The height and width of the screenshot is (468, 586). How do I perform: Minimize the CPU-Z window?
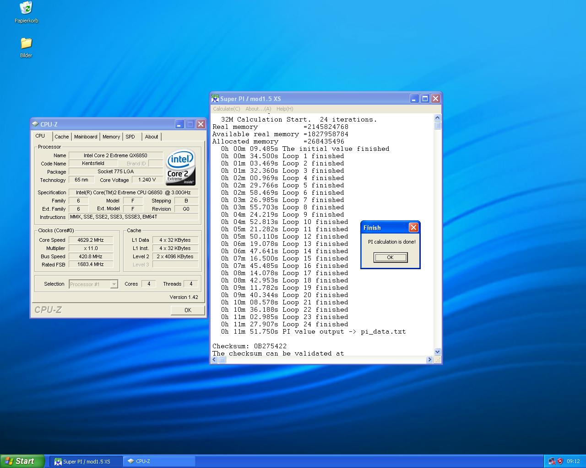click(179, 124)
